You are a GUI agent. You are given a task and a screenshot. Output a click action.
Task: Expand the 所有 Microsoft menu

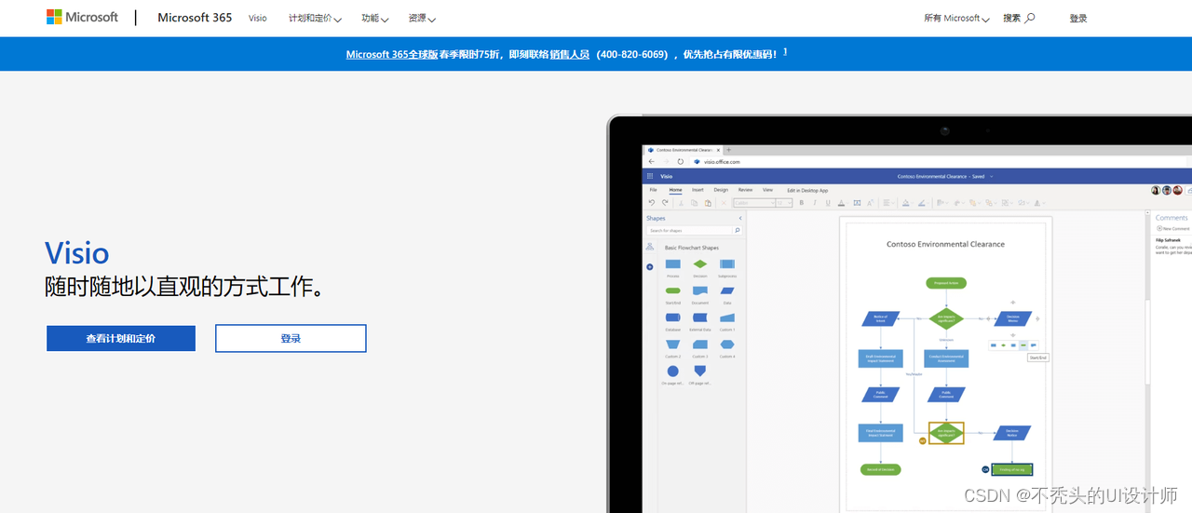tap(956, 18)
